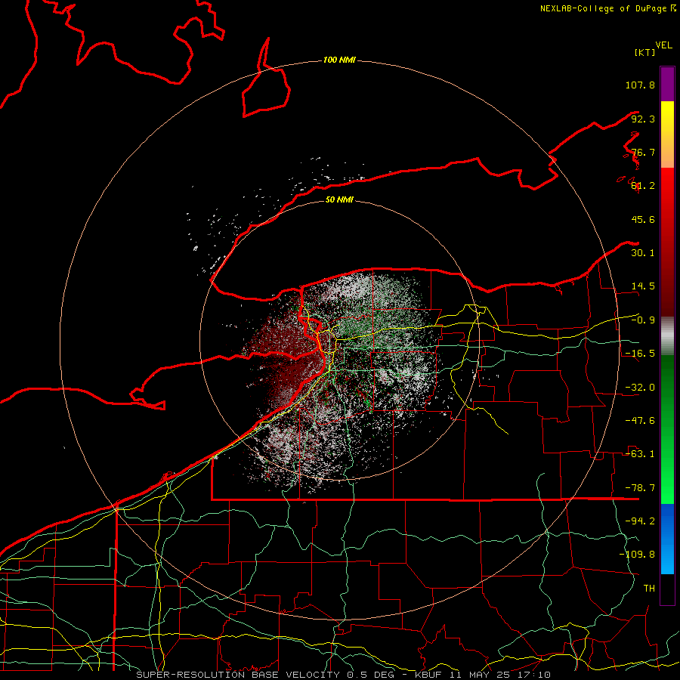Click the -63.1 legend value
This screenshot has width=680, height=680.
640,454
